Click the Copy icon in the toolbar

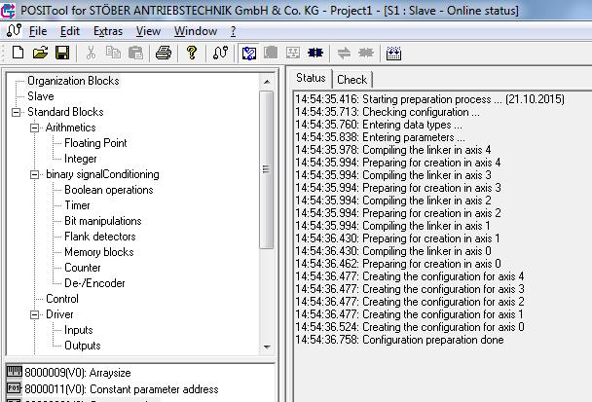(x=113, y=53)
